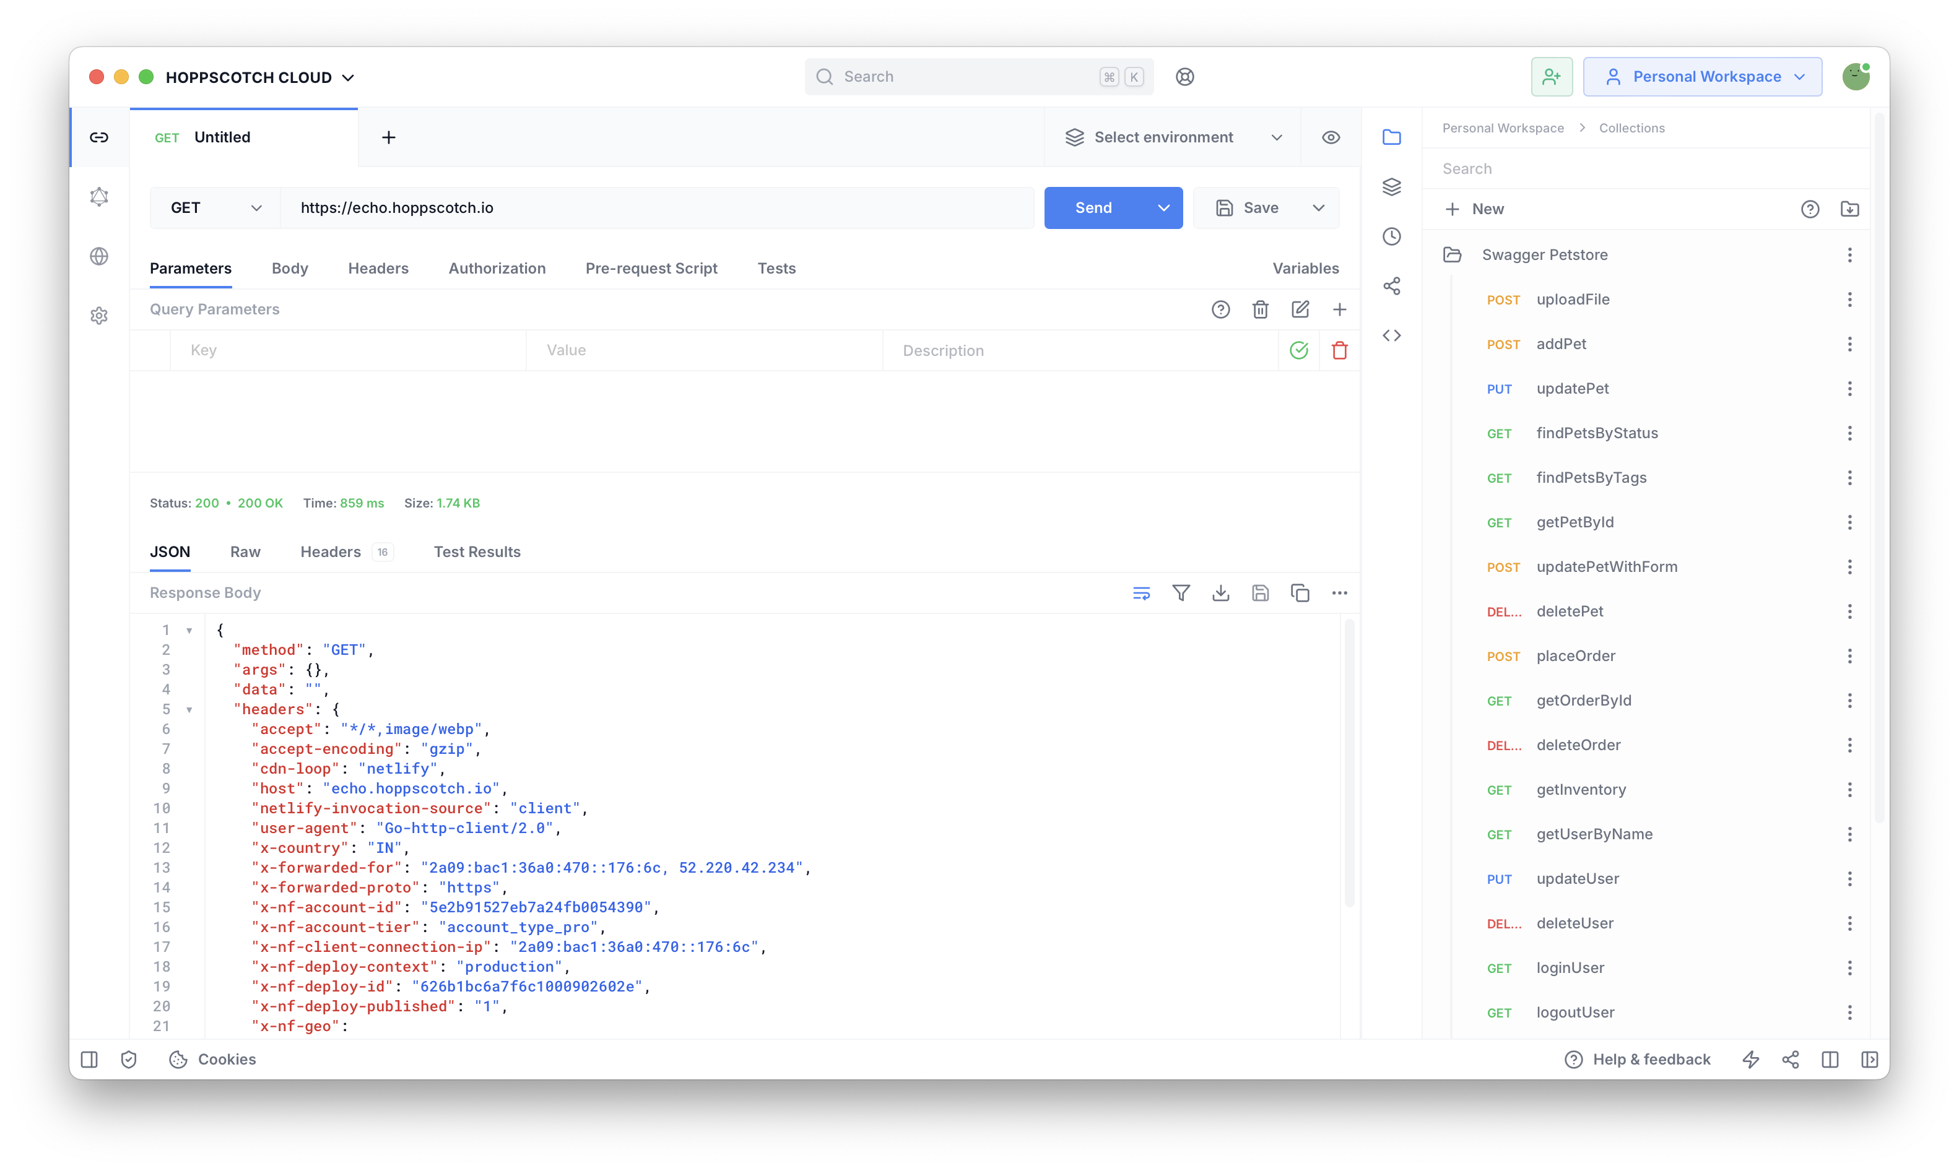
Task: Add a new query parameter with plus icon
Action: 1339,309
